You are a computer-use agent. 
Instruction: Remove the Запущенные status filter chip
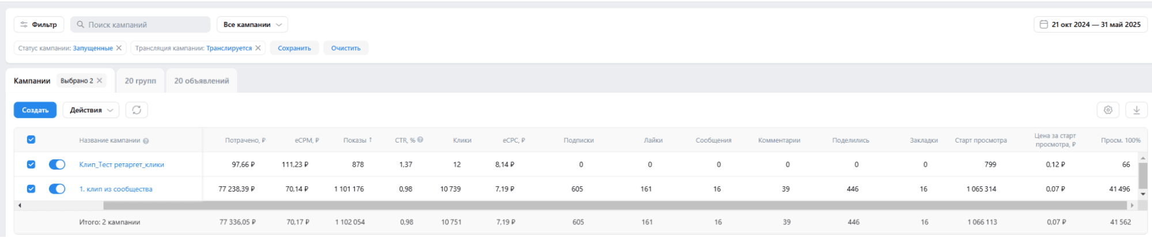(x=119, y=48)
